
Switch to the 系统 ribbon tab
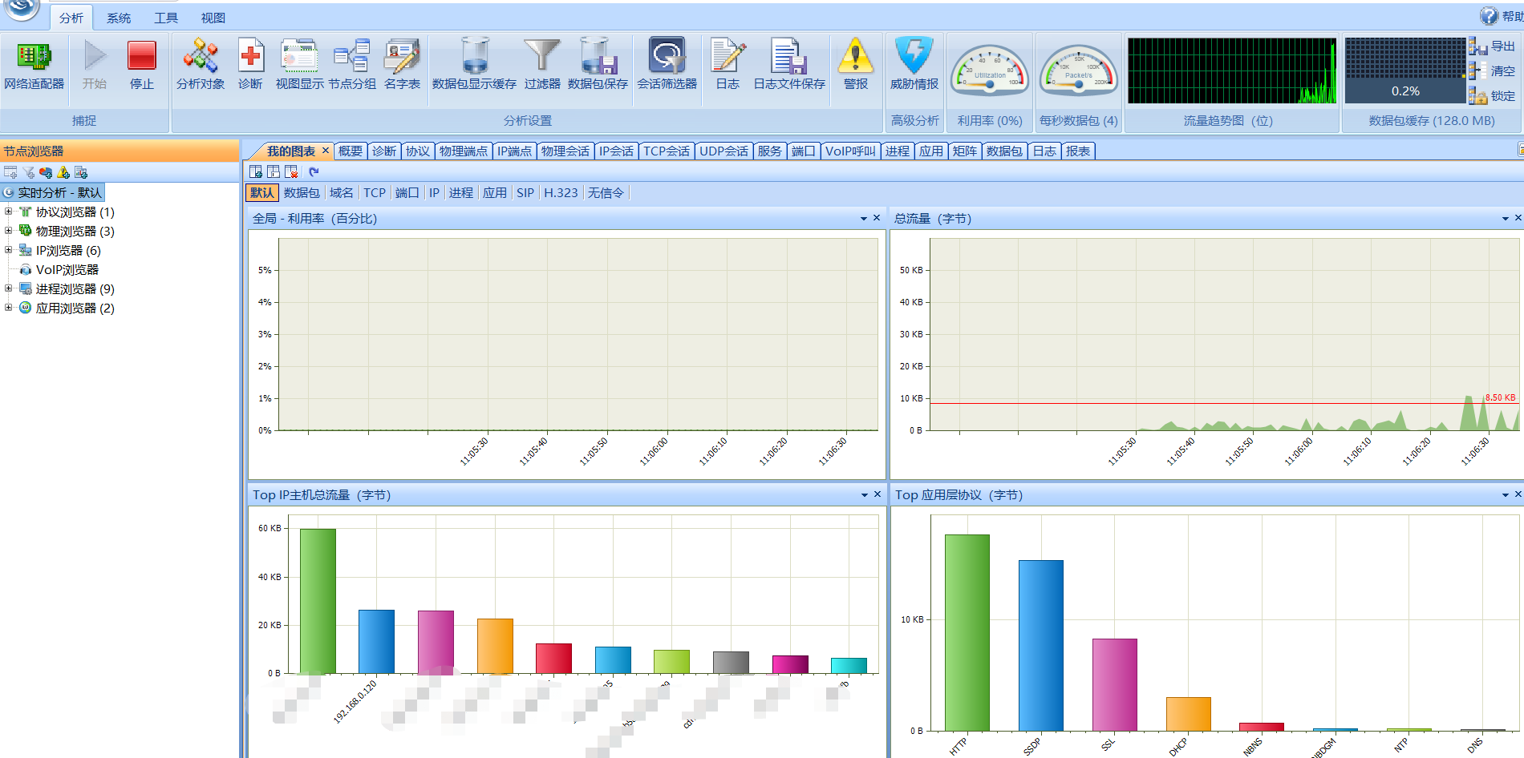click(x=119, y=18)
